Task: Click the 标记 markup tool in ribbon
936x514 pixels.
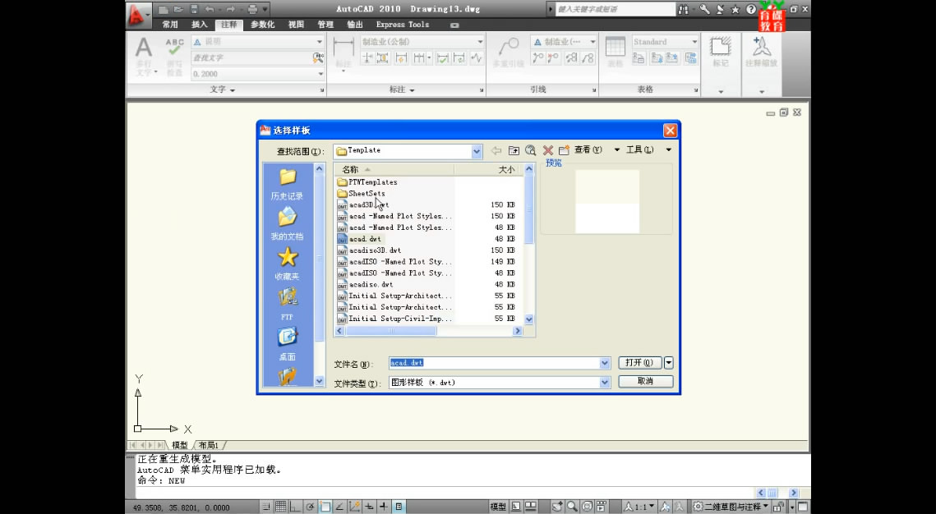Action: (x=721, y=52)
